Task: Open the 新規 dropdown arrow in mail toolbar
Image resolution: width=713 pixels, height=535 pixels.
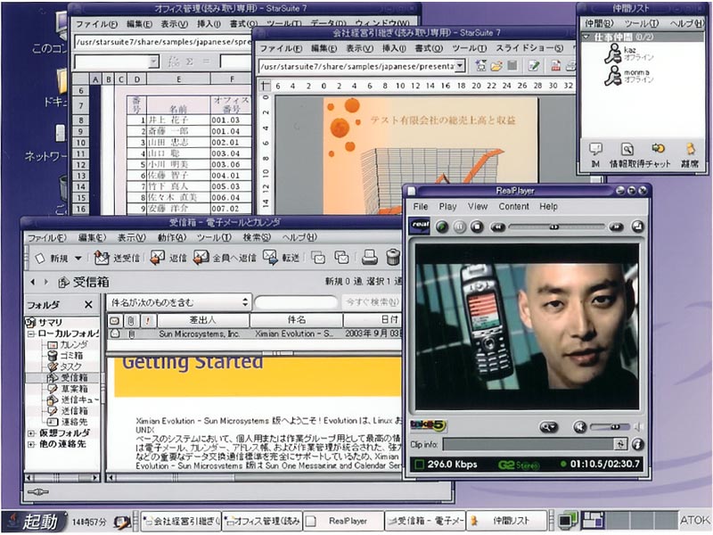Action: [x=78, y=259]
